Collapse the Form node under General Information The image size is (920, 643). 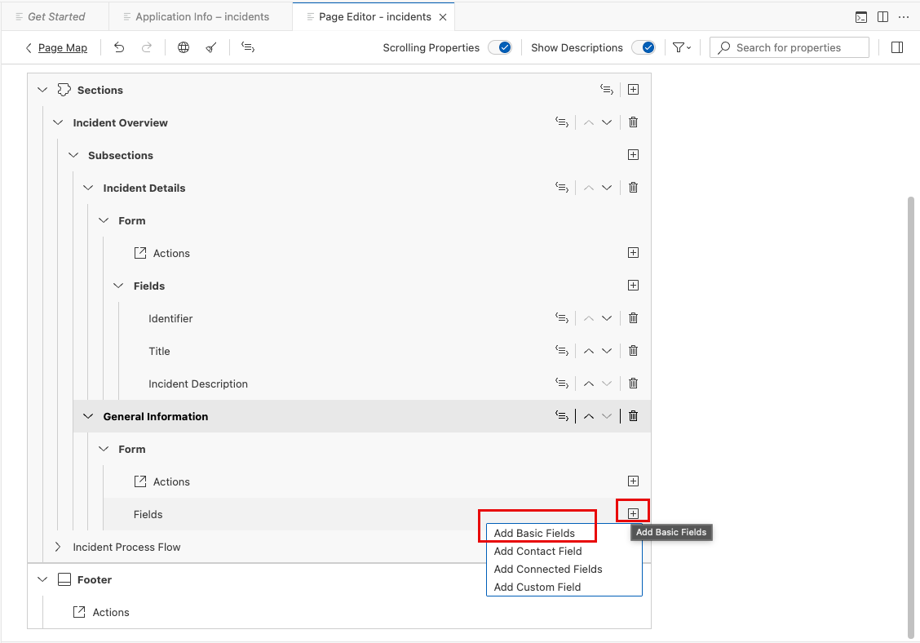(x=104, y=450)
